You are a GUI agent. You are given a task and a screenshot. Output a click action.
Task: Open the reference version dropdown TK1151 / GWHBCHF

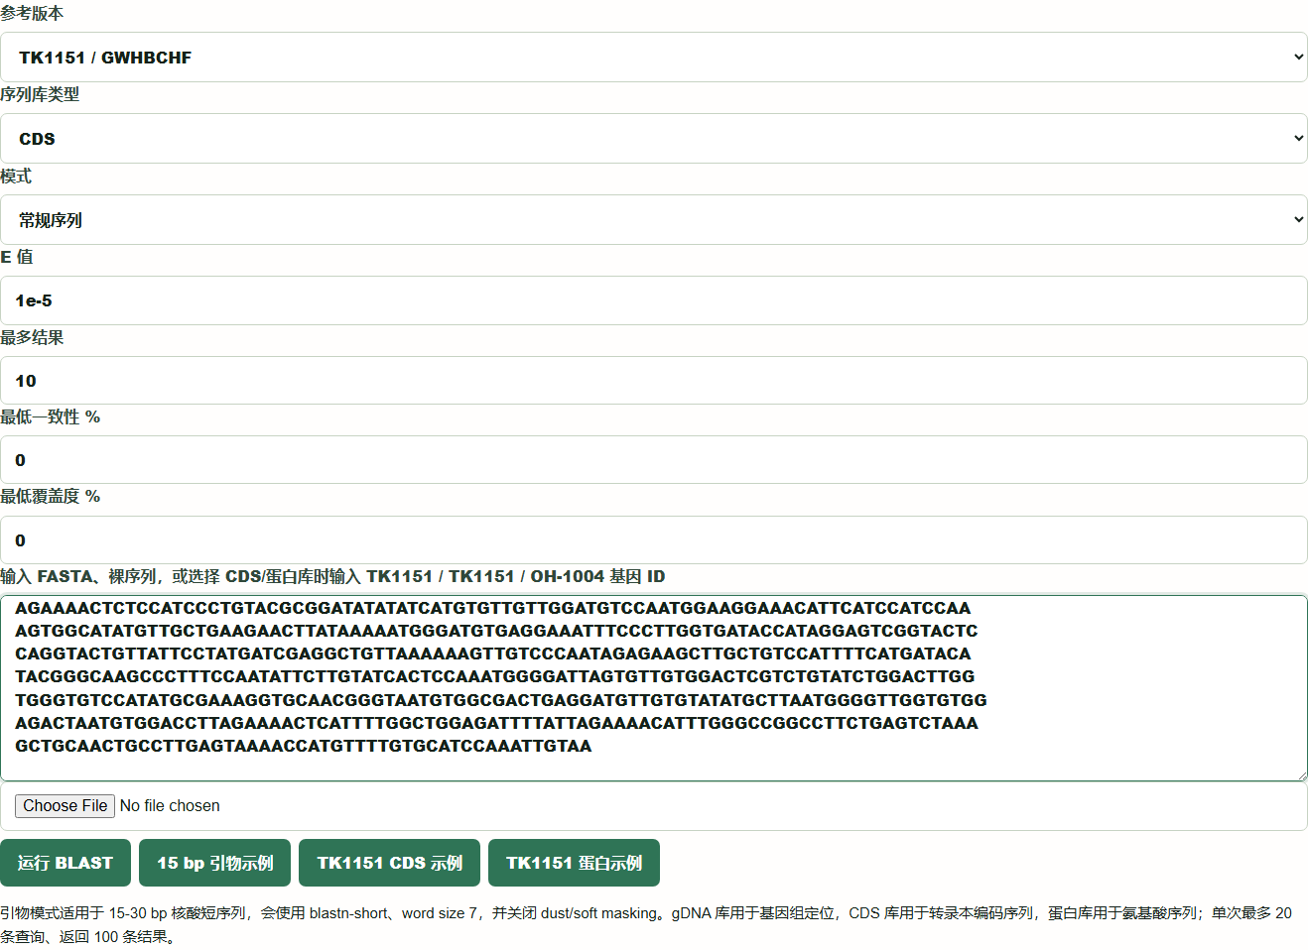654,58
